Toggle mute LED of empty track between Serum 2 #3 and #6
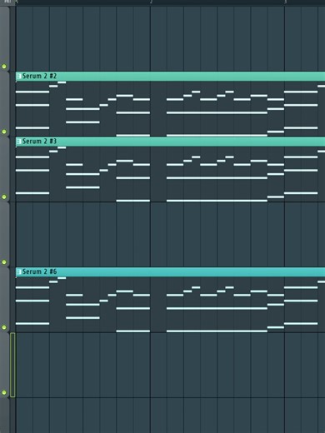Viewport: 325px width, 433px height. tap(4, 262)
